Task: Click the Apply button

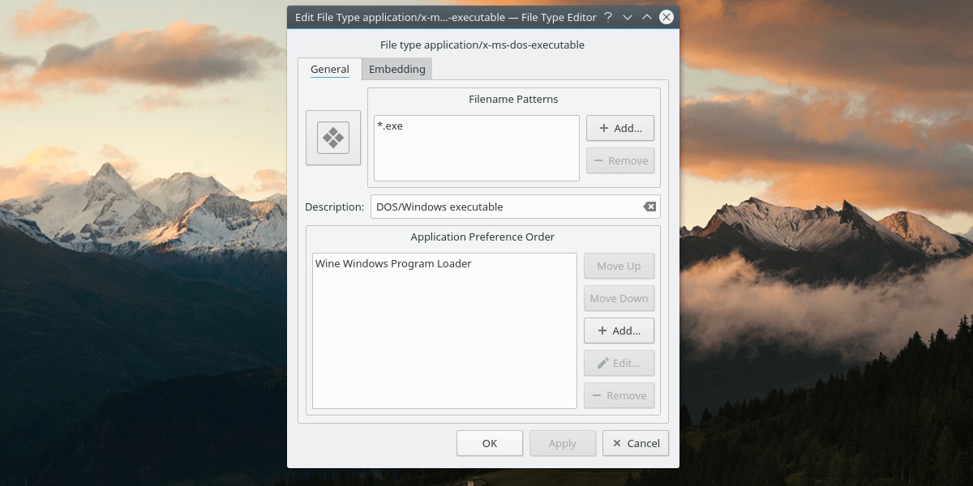Action: coord(562,443)
